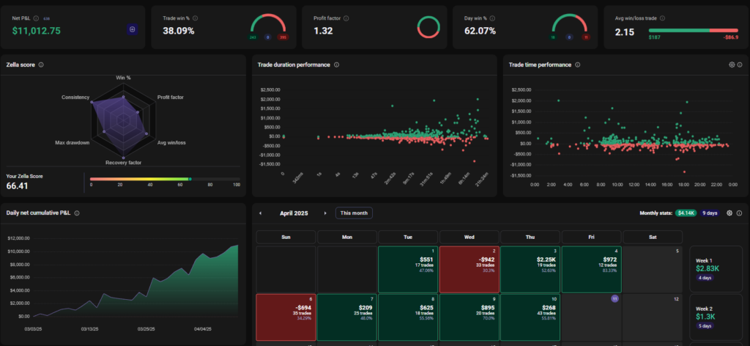Click the 243 winning trades badge
The image size is (750, 346).
[253, 37]
